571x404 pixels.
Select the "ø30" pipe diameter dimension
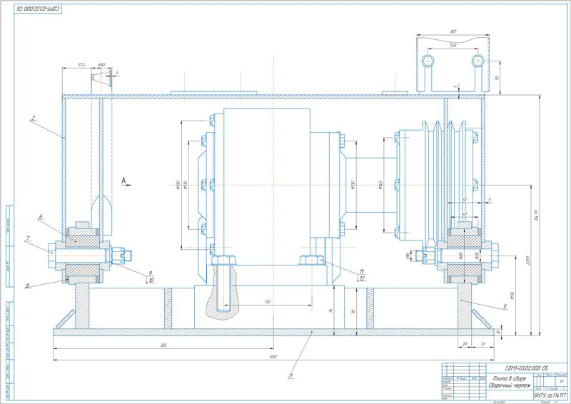pos(101,65)
